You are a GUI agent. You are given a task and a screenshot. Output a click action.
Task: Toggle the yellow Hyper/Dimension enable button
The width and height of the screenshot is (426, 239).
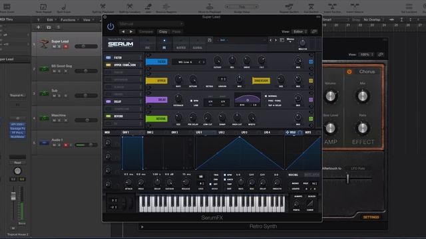click(311, 81)
